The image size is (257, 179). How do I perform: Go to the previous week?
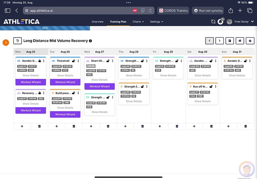click(x=209, y=41)
